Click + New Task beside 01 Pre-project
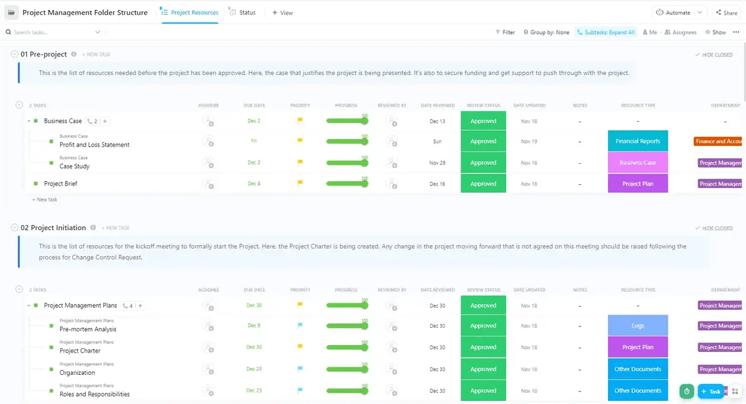Image resolution: width=746 pixels, height=404 pixels. [96, 55]
